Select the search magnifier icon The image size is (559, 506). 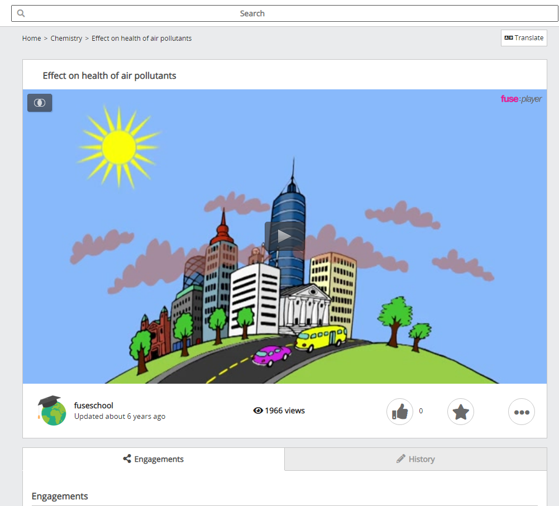[x=21, y=12]
